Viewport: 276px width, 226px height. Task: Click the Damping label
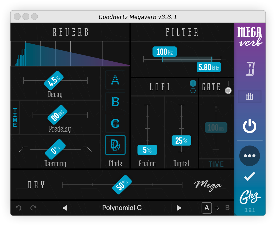(55, 164)
